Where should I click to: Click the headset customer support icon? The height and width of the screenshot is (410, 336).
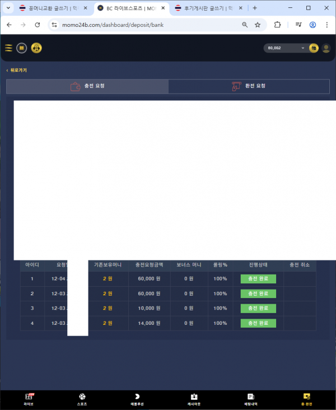(36, 48)
